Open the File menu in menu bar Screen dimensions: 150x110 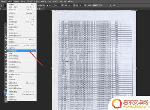pos(3,1)
